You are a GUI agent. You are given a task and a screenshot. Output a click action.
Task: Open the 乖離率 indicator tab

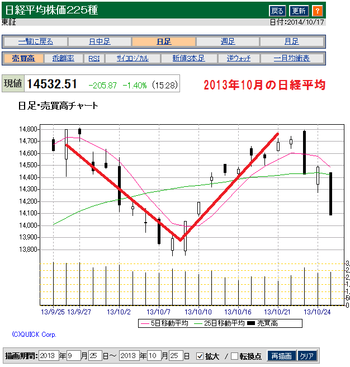pos(63,58)
